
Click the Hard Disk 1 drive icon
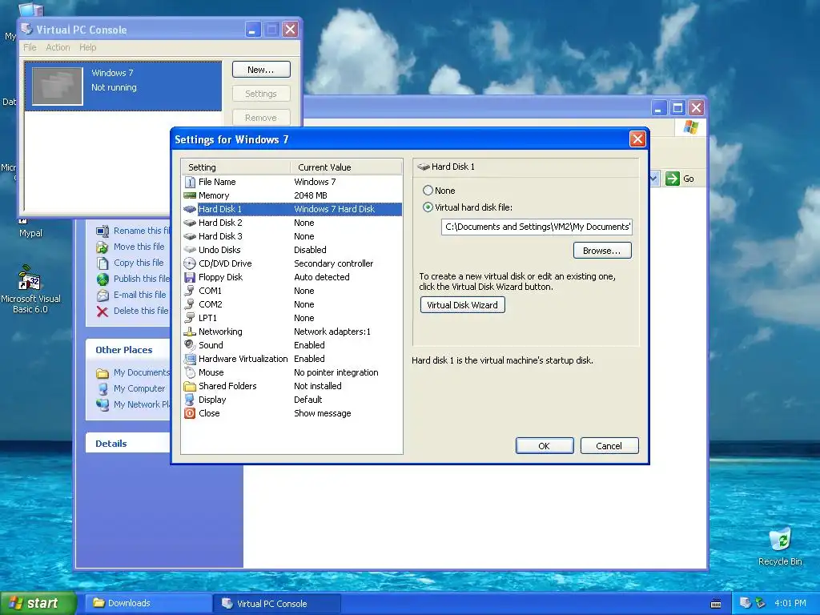click(190, 209)
